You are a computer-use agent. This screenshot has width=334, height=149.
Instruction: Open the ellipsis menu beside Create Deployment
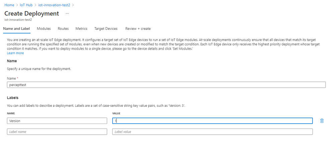click(x=67, y=13)
